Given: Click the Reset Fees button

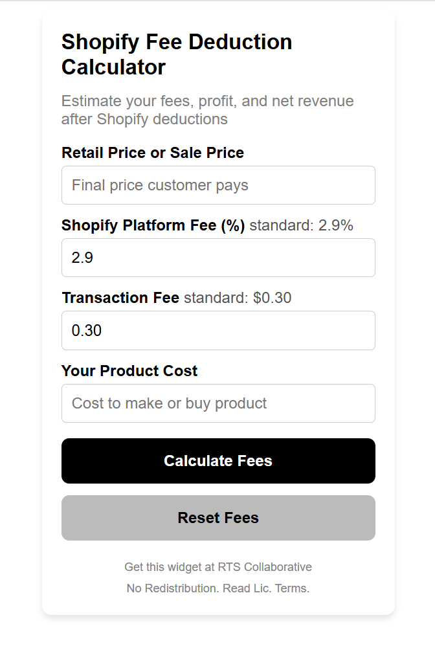Looking at the screenshot, I should (x=218, y=518).
